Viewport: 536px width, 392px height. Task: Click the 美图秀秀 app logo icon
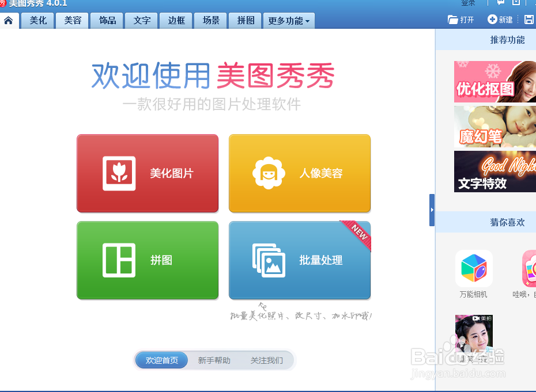pyautogui.click(x=3, y=3)
